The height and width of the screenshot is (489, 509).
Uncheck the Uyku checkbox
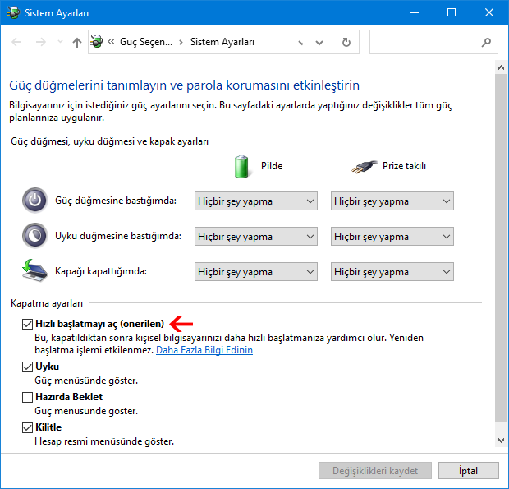[x=28, y=367]
